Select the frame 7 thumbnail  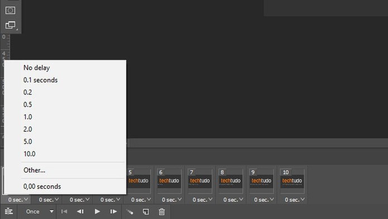(x=200, y=181)
